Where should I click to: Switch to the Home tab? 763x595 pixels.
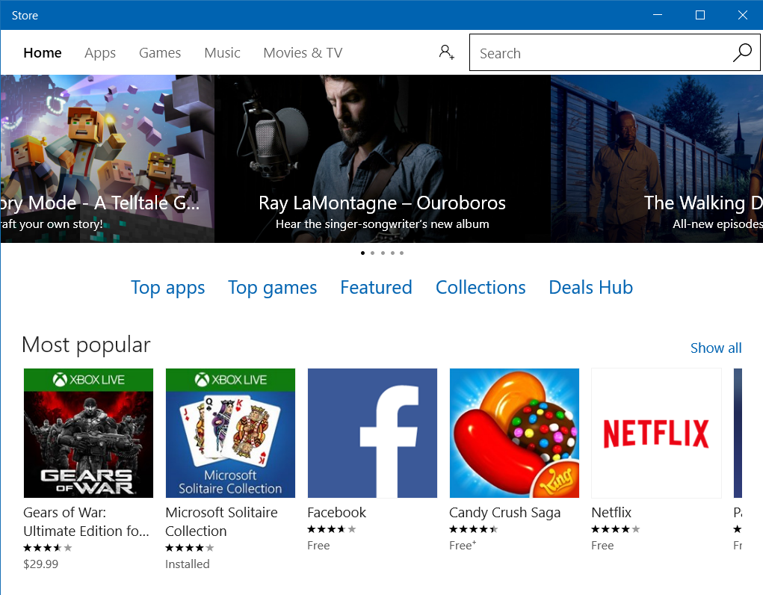[x=43, y=52]
